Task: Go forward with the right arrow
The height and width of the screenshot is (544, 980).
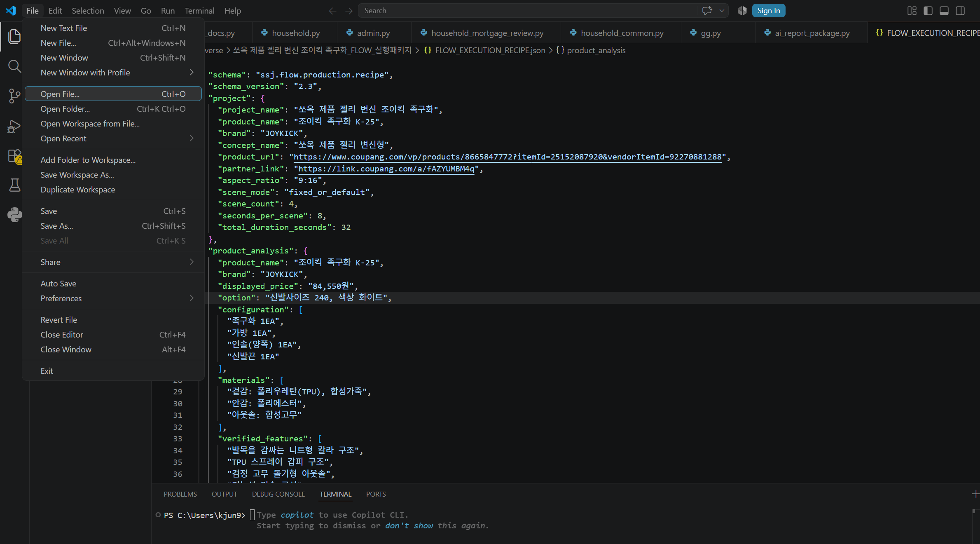Action: pyautogui.click(x=349, y=11)
